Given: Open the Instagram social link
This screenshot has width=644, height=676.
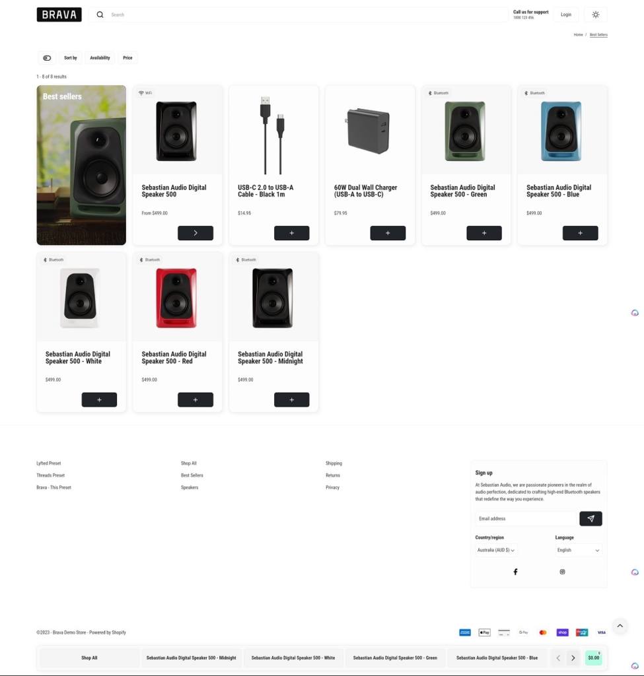Looking at the screenshot, I should (x=562, y=572).
